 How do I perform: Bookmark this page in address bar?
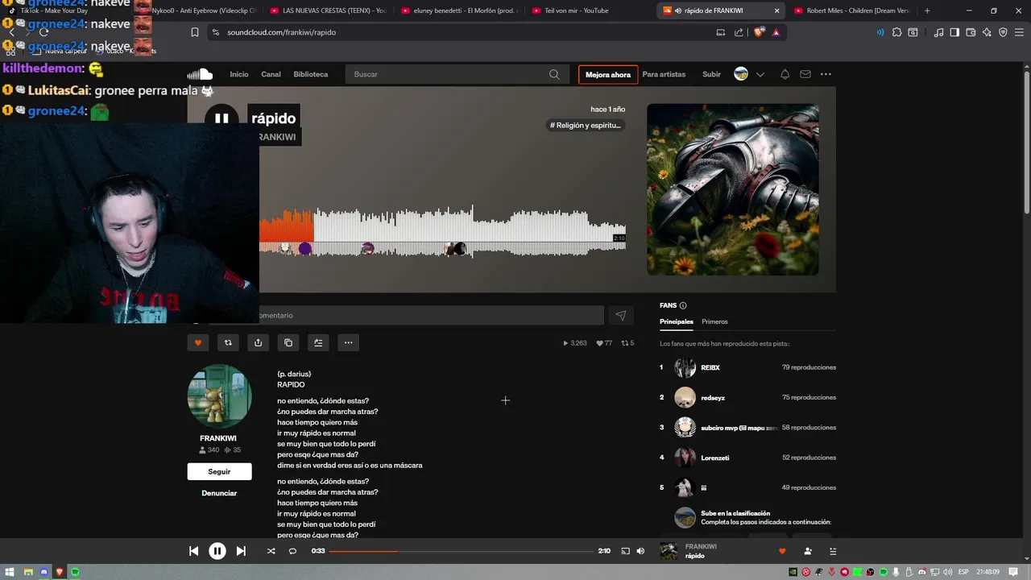[x=195, y=32]
